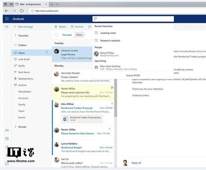The height and width of the screenshot is (170, 206).
Task: Open Calendar module icon in left rail
Action: click(x=7, y=139)
